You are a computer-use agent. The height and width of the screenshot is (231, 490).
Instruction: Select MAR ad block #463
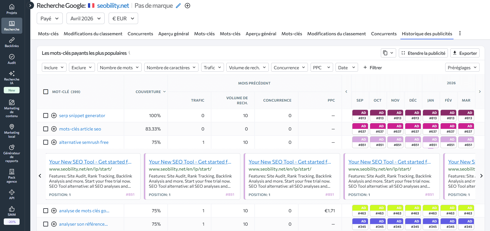tap(466, 211)
